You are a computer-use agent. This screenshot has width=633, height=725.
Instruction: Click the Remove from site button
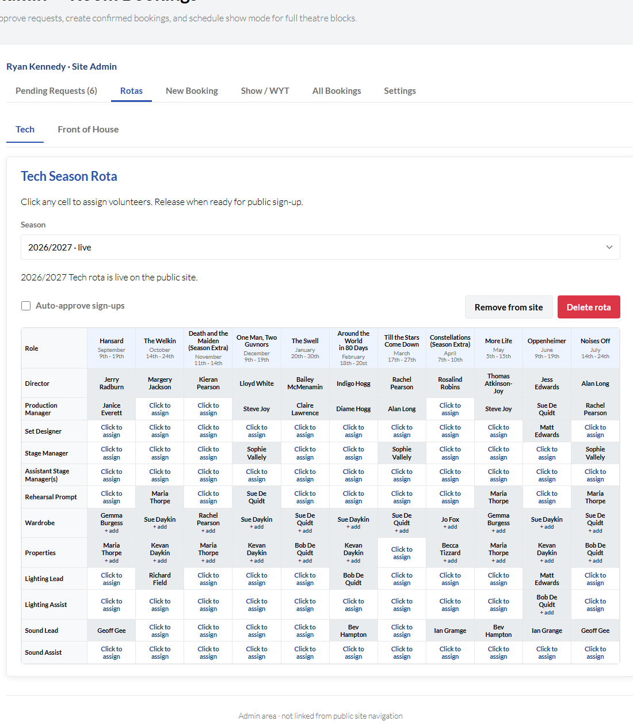tap(509, 307)
